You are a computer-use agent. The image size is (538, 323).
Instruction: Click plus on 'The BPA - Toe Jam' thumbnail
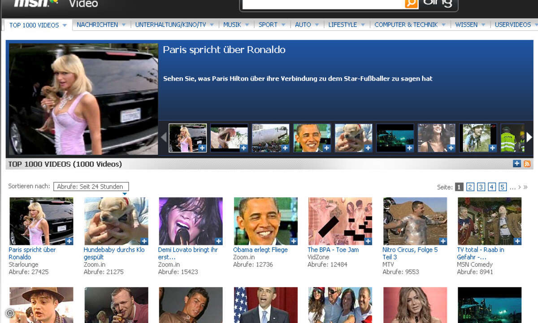[x=368, y=241]
